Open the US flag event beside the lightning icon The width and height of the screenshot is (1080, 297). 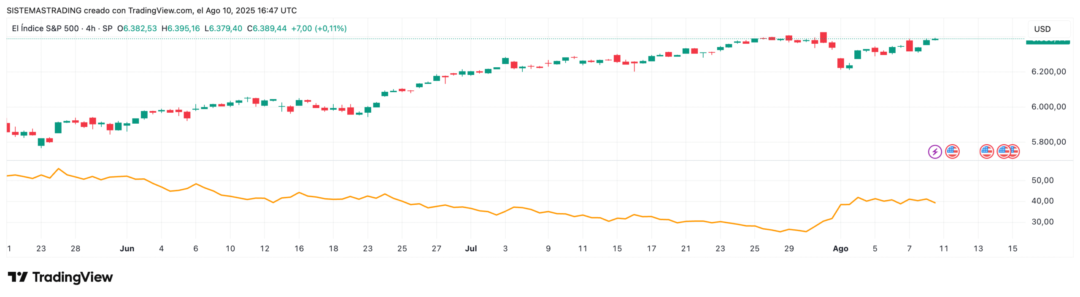click(952, 151)
